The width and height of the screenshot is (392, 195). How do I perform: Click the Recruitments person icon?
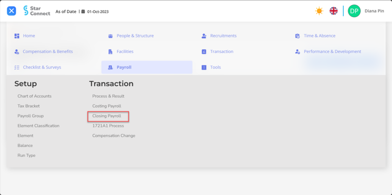[x=204, y=36]
